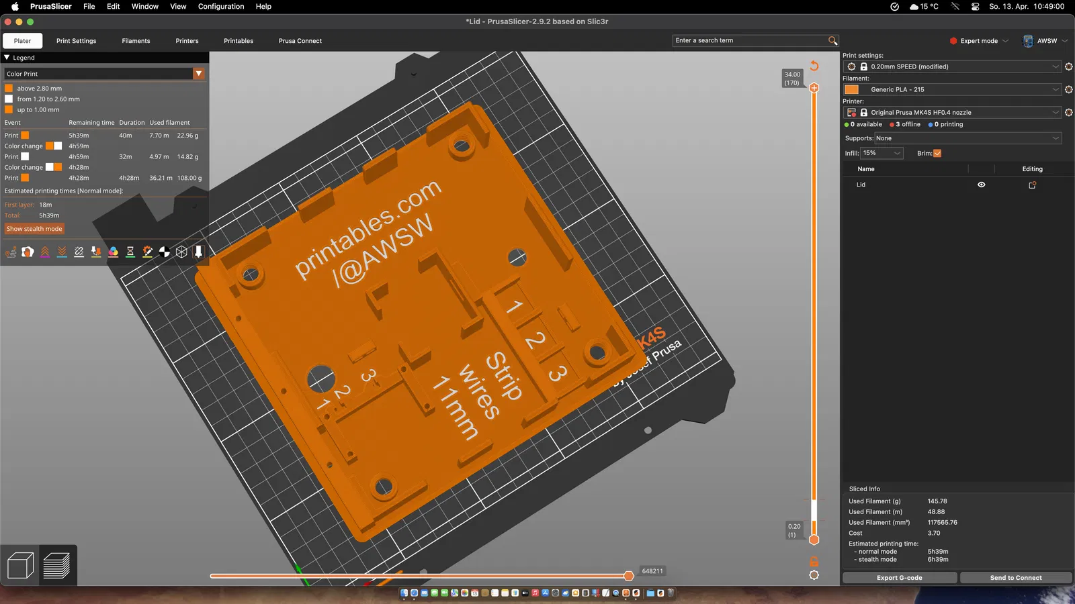Uncheck the Brim checkbox
Screen dimensions: 1075x604
point(937,154)
